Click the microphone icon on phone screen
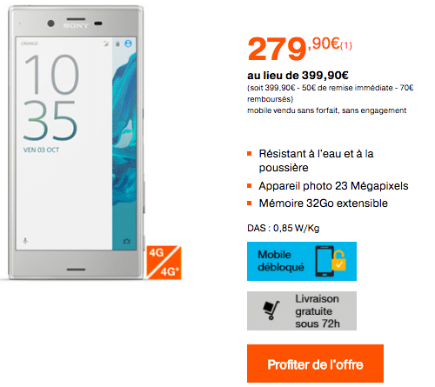The height and width of the screenshot is (387, 435). pyautogui.click(x=25, y=241)
